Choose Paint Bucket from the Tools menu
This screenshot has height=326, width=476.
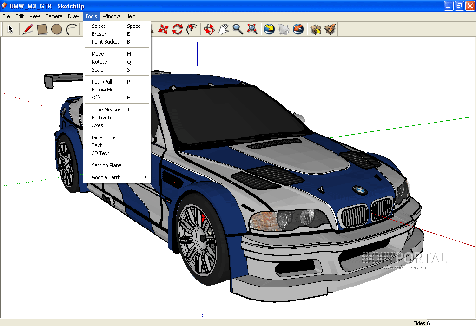point(117,42)
